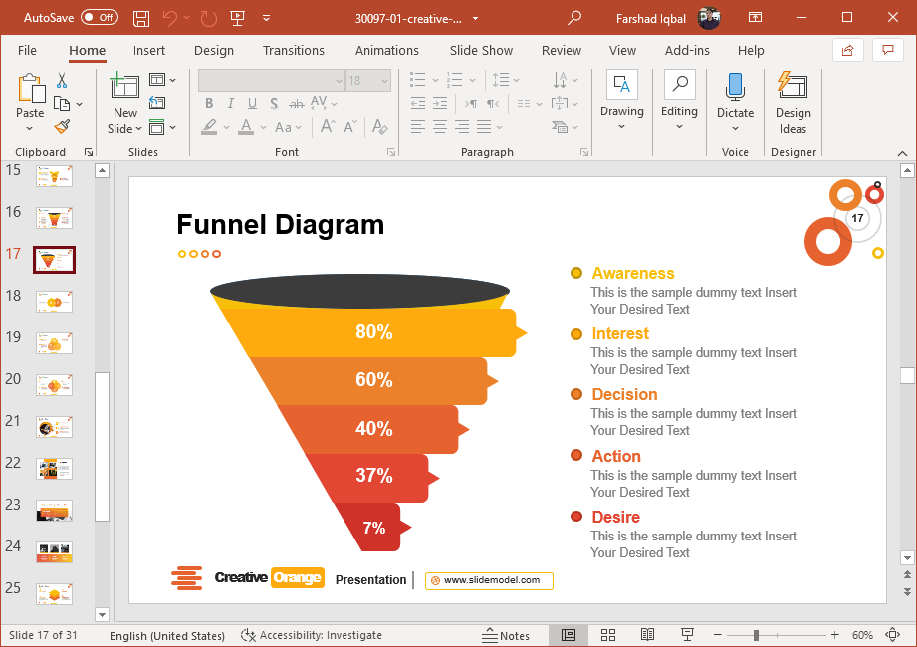917x647 pixels.
Task: Toggle AutoSave switch on
Action: coord(99,18)
